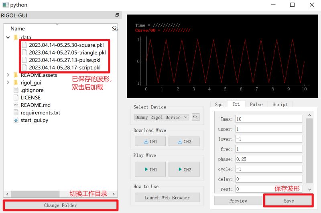Click the rest input field
The height and width of the screenshot is (213, 321).
(269, 189)
